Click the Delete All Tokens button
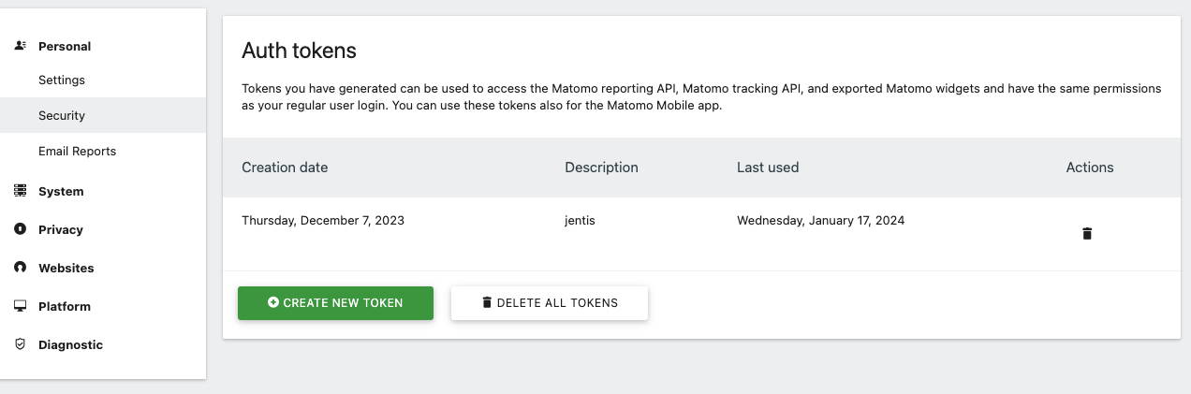1191x394 pixels. point(550,303)
